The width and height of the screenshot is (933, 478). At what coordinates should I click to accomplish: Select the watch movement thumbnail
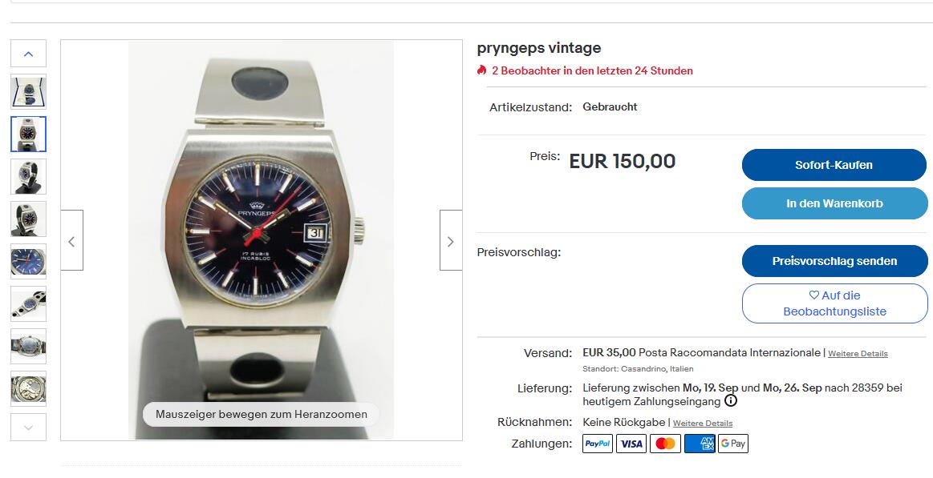click(x=29, y=389)
